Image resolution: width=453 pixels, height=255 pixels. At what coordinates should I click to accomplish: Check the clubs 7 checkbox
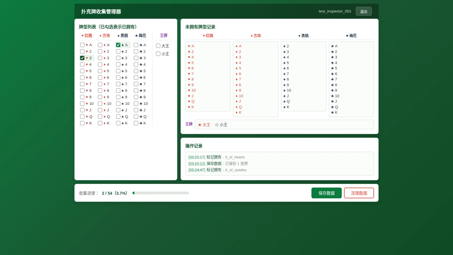tap(136, 84)
